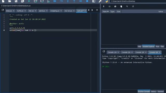Screen dimensions: 166x93
Task: Close the Console 1/A tab
Action: [118, 52]
